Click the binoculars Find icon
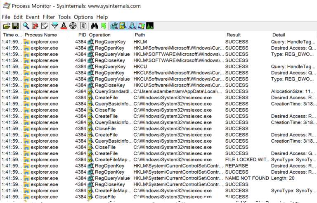 (x=94, y=26)
